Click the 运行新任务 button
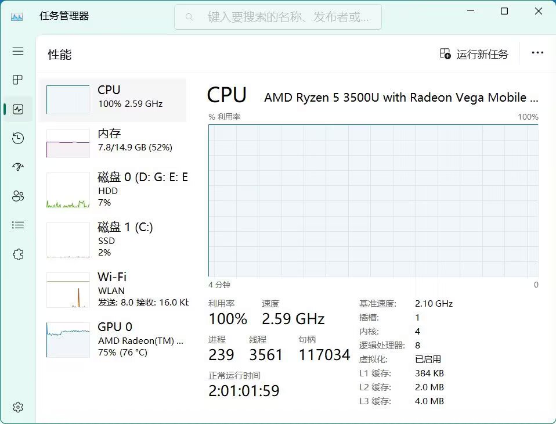The height and width of the screenshot is (424, 556). [474, 54]
